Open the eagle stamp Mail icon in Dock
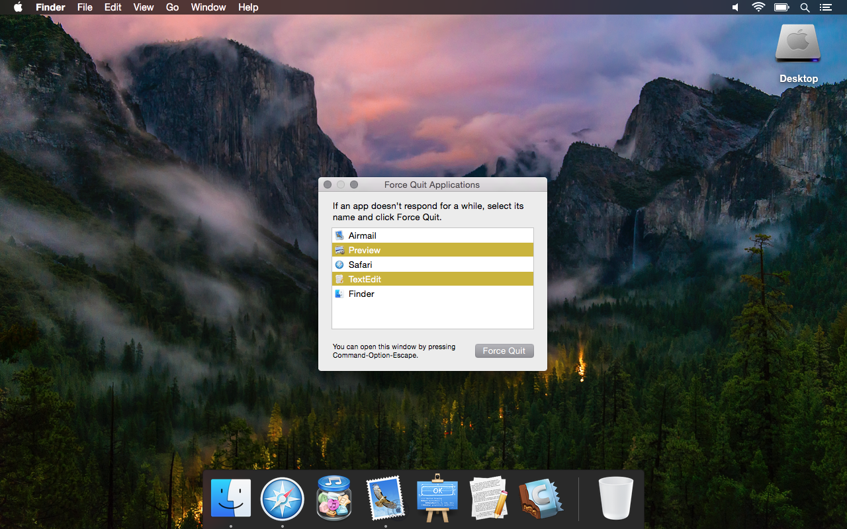The image size is (847, 529). (x=386, y=498)
